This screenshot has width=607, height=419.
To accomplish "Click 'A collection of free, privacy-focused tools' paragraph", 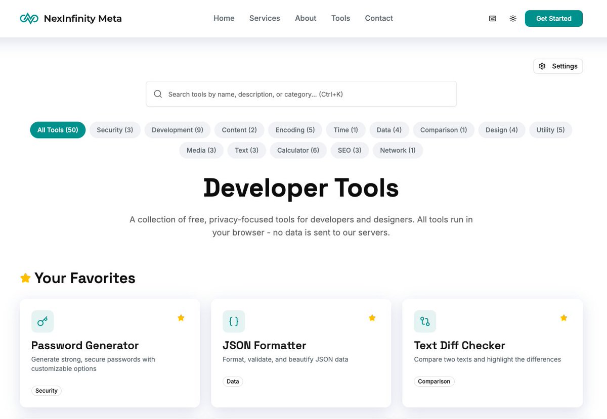I will (x=301, y=226).
